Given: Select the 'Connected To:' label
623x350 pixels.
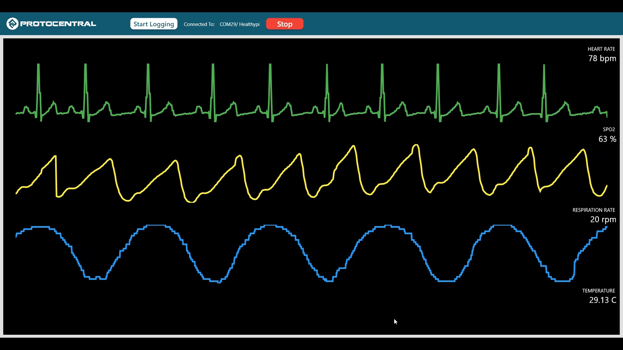Looking at the screenshot, I should click(x=199, y=24).
